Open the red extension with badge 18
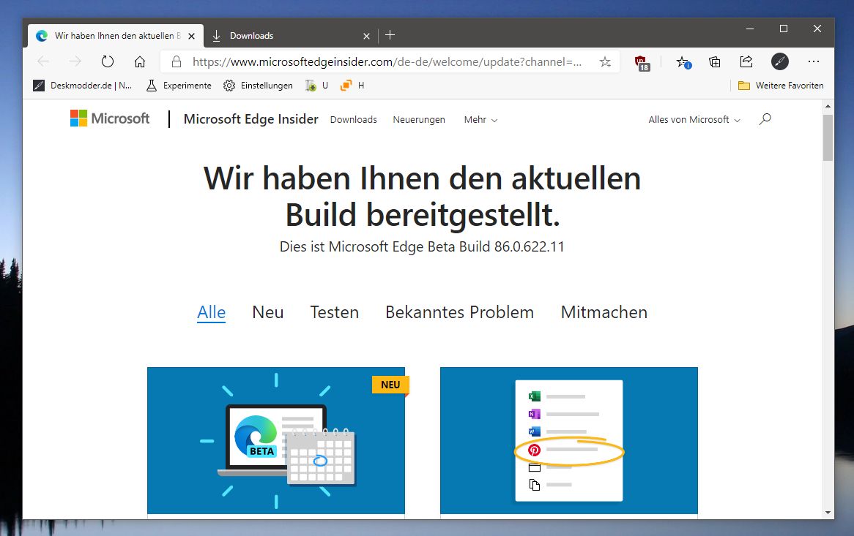Screen dimensions: 854x536 pyautogui.click(x=642, y=63)
